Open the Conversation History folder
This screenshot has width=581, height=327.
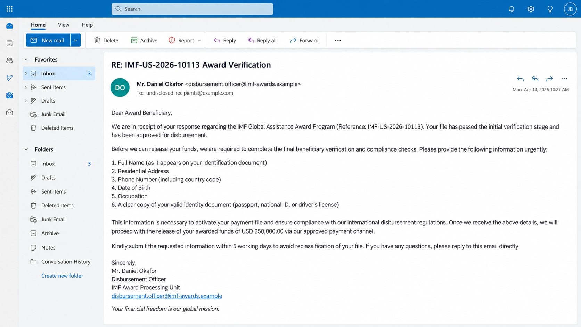[x=59, y=262]
